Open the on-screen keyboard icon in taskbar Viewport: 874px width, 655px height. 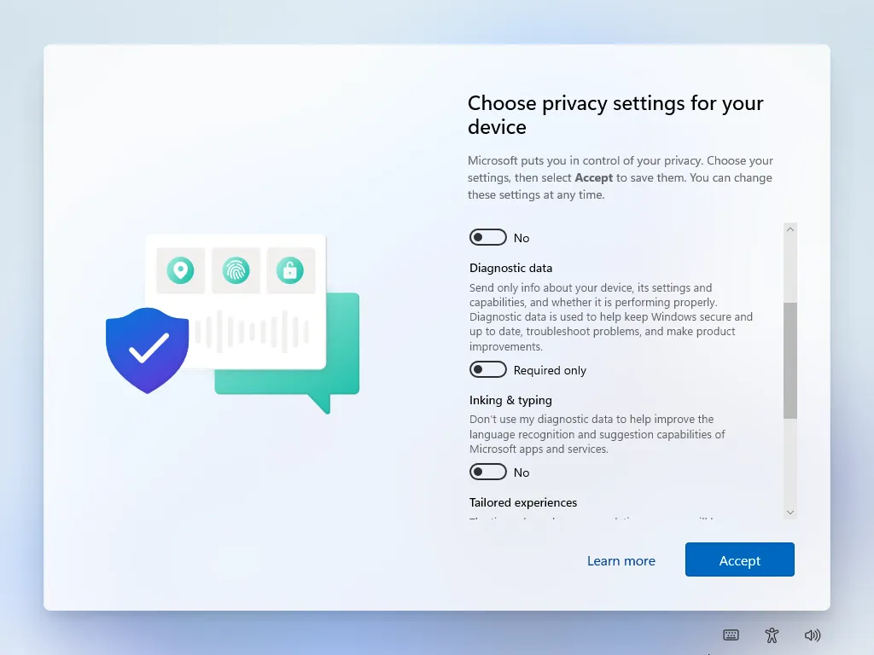(731, 635)
